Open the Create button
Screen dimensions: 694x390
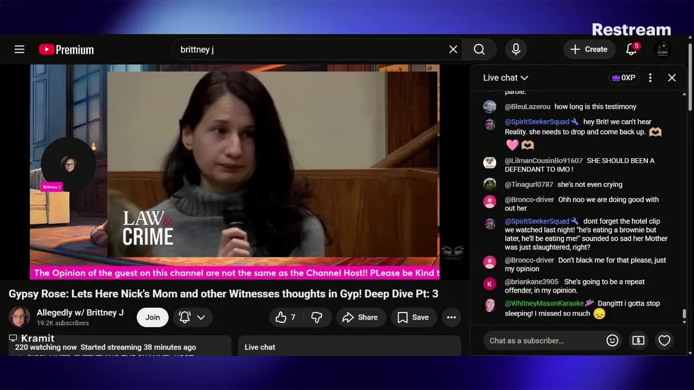coord(589,49)
